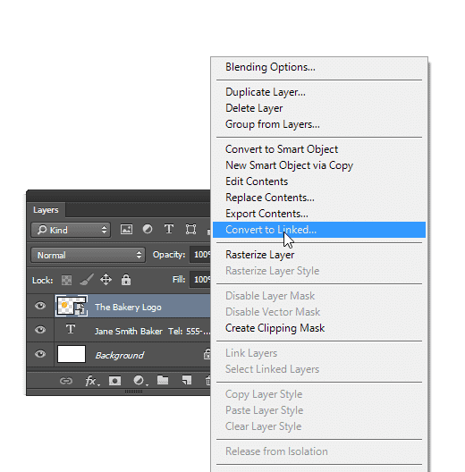465x472 pixels.
Task: Open the Normal blend mode dropdown
Action: click(x=88, y=256)
